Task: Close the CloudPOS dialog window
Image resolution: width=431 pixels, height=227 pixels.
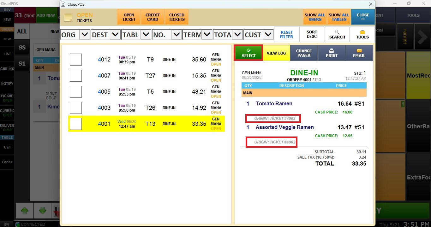Action: [x=371, y=4]
